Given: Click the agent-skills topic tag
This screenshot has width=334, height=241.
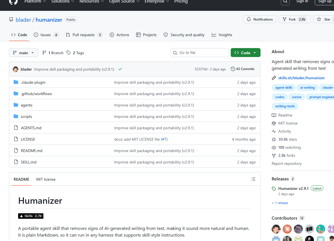Looking at the screenshot, I should (284, 88).
